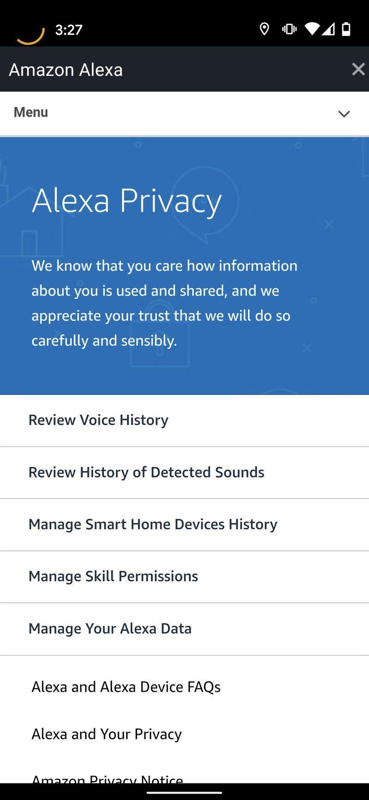Viewport: 369px width, 800px height.
Task: Expand the Menu dropdown chevron
Action: pyautogui.click(x=344, y=113)
